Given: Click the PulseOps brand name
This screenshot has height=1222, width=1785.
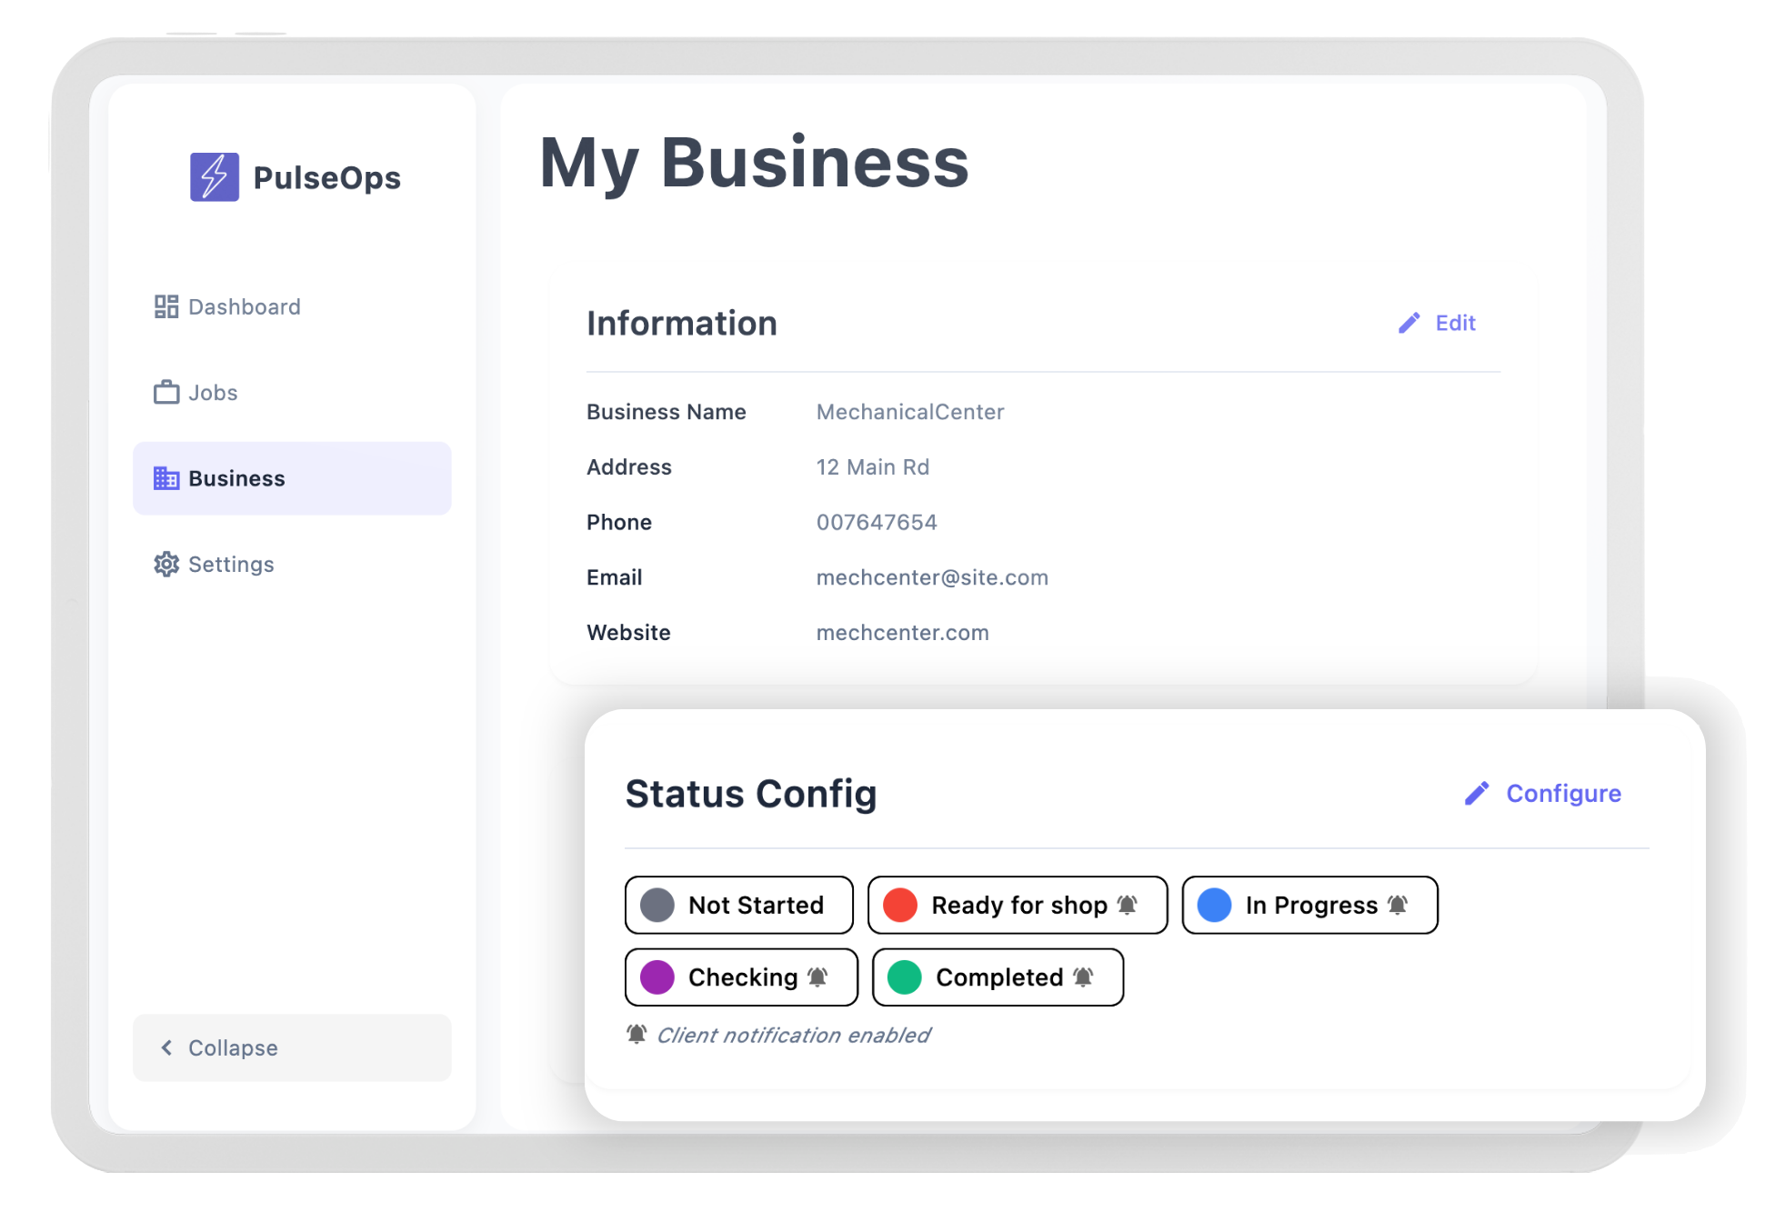Looking at the screenshot, I should pyautogui.click(x=326, y=178).
